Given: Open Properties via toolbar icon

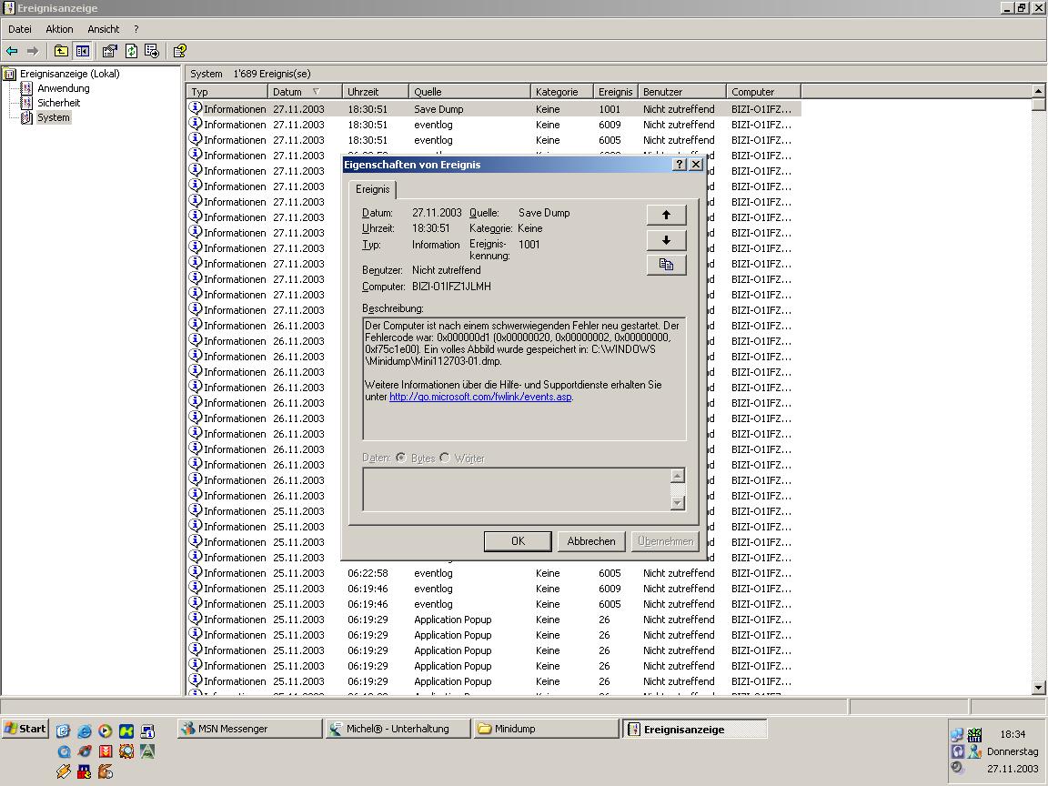Looking at the screenshot, I should (x=109, y=51).
